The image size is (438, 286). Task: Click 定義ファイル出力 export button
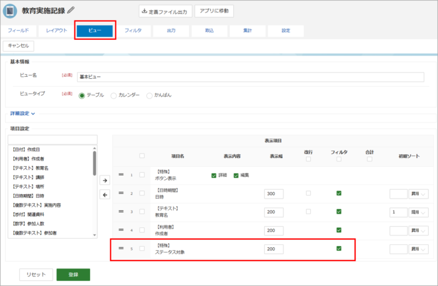(x=165, y=11)
